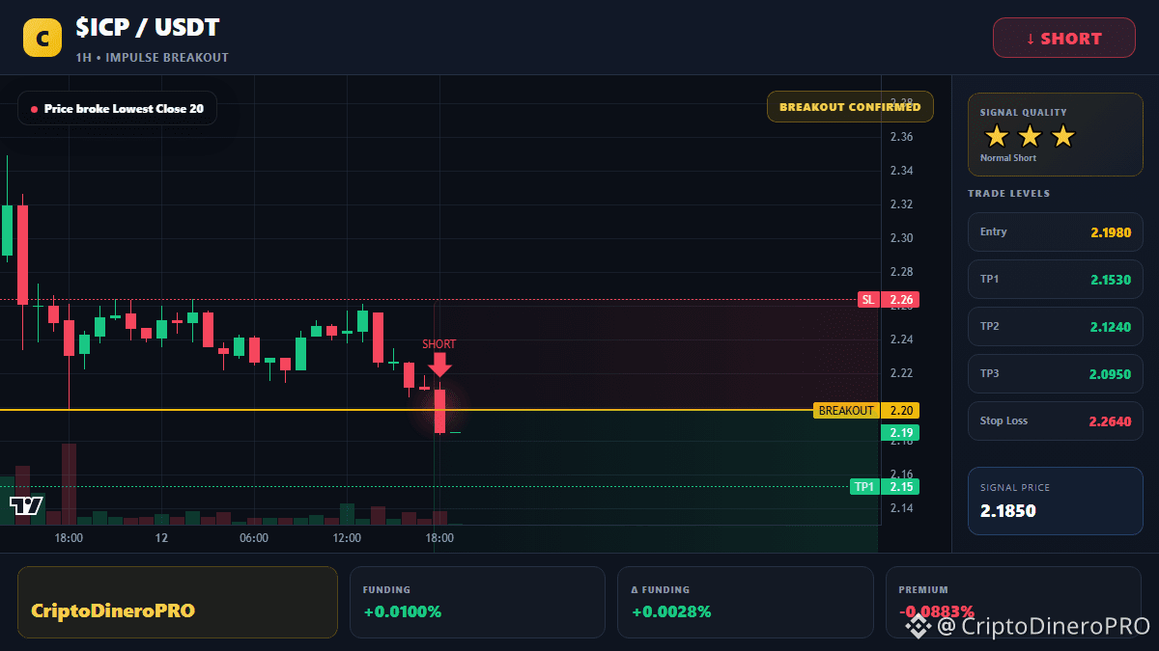The width and height of the screenshot is (1159, 651).
Task: Click the tallest red volume bar
Action: coord(69,484)
